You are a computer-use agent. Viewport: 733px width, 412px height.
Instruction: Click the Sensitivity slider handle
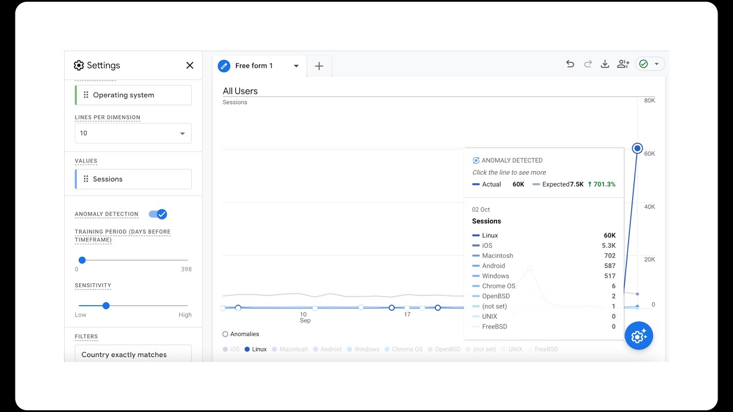[106, 306]
